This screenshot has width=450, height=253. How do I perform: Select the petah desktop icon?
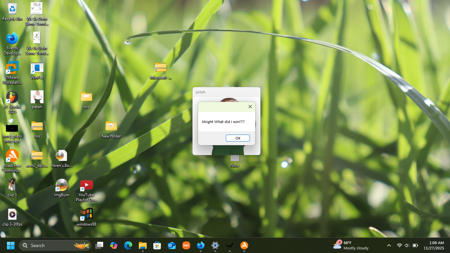tap(37, 100)
